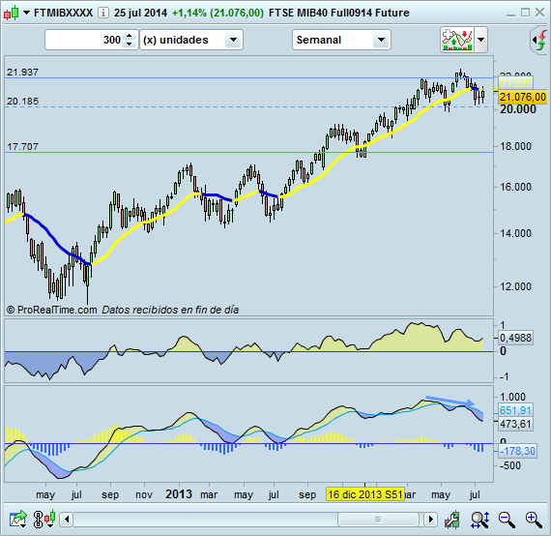This screenshot has height=536, width=551.
Task: Click the ProRealTime.com copyright text
Action: (51, 310)
